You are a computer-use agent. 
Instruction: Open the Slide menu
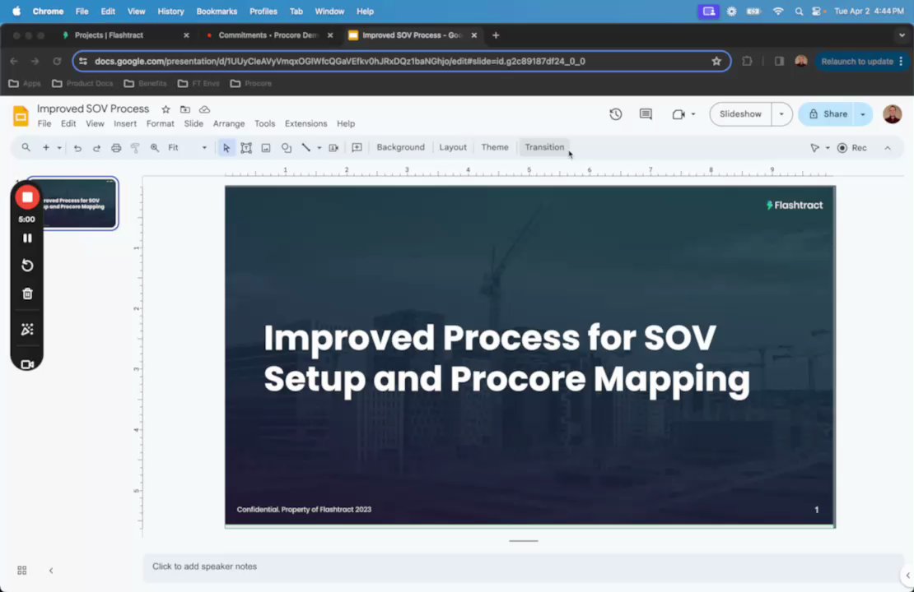click(194, 123)
